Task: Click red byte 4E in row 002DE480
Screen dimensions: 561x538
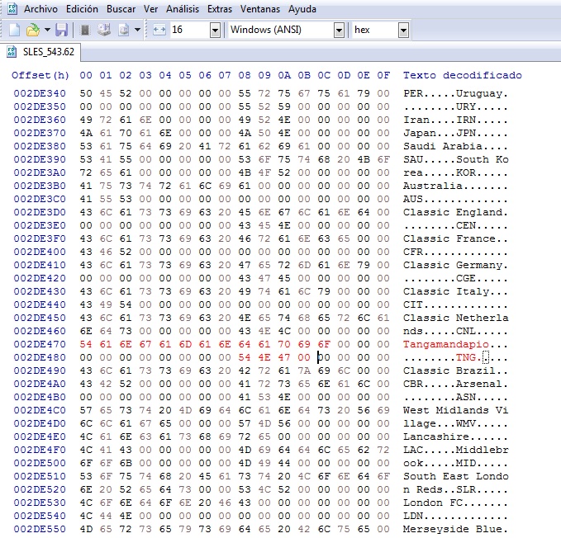Action: (264, 357)
